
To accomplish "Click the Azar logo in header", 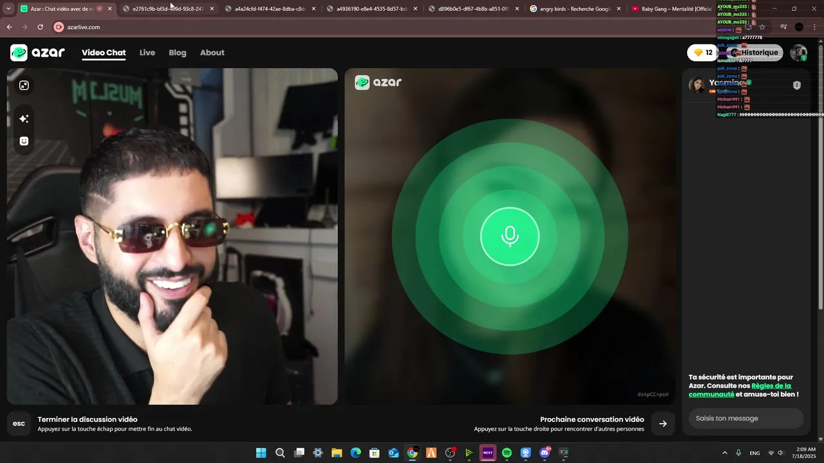I will (x=37, y=53).
